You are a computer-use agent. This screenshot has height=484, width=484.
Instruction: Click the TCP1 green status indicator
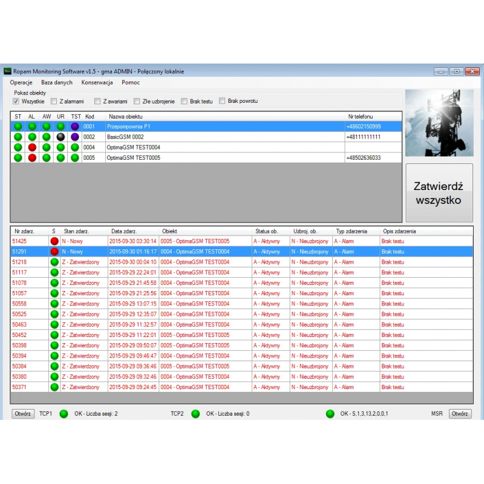pyautogui.click(x=64, y=414)
